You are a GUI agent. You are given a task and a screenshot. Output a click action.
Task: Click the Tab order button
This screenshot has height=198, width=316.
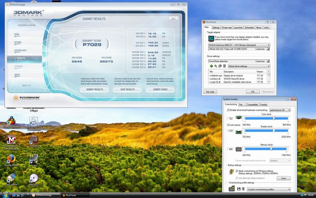(x=210, y=91)
